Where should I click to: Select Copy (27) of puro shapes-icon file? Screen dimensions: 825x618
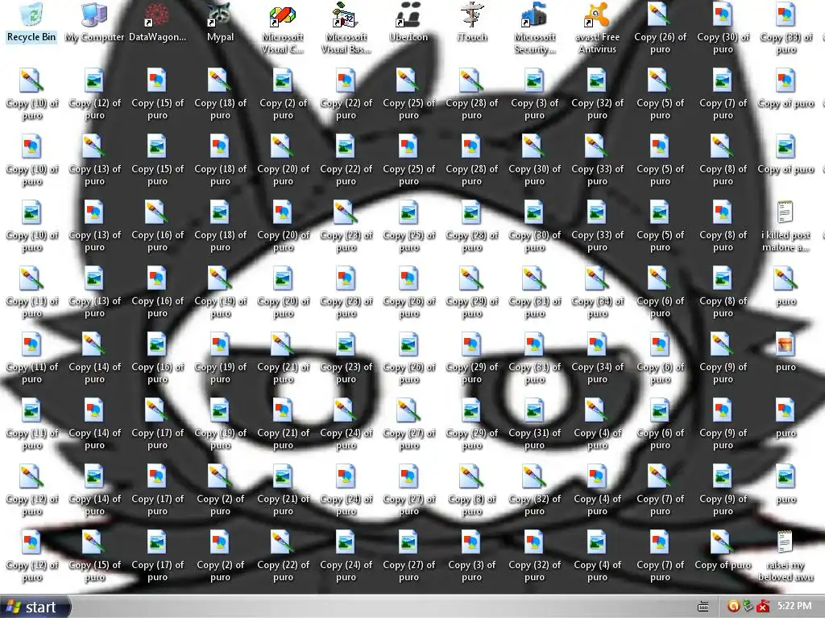click(x=408, y=489)
